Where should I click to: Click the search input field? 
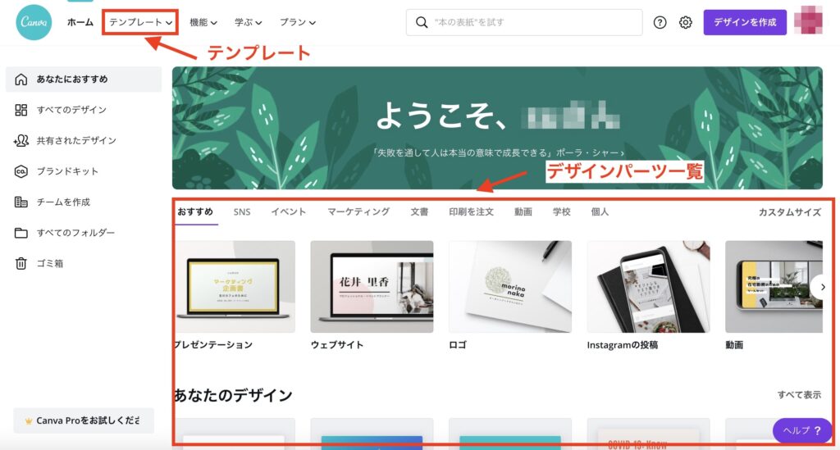pos(524,22)
